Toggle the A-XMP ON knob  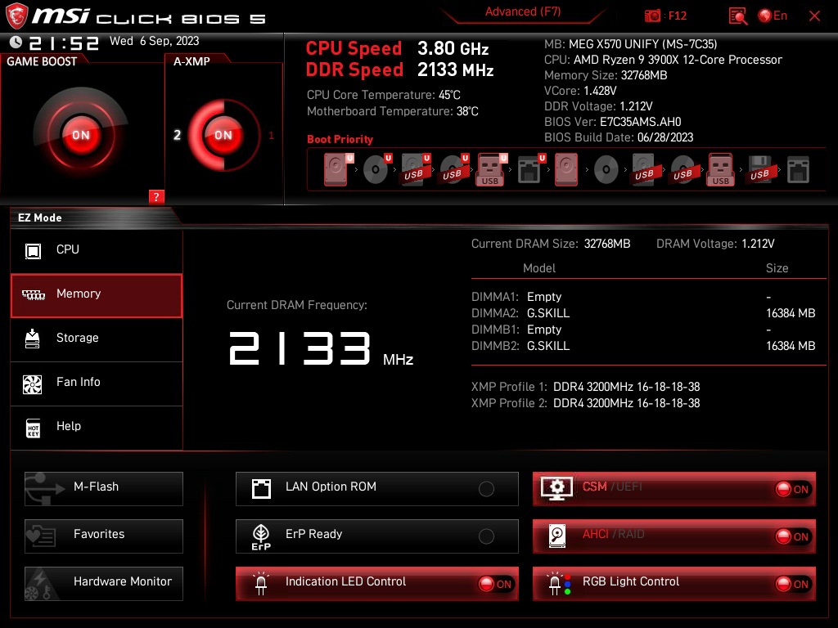pyautogui.click(x=223, y=135)
